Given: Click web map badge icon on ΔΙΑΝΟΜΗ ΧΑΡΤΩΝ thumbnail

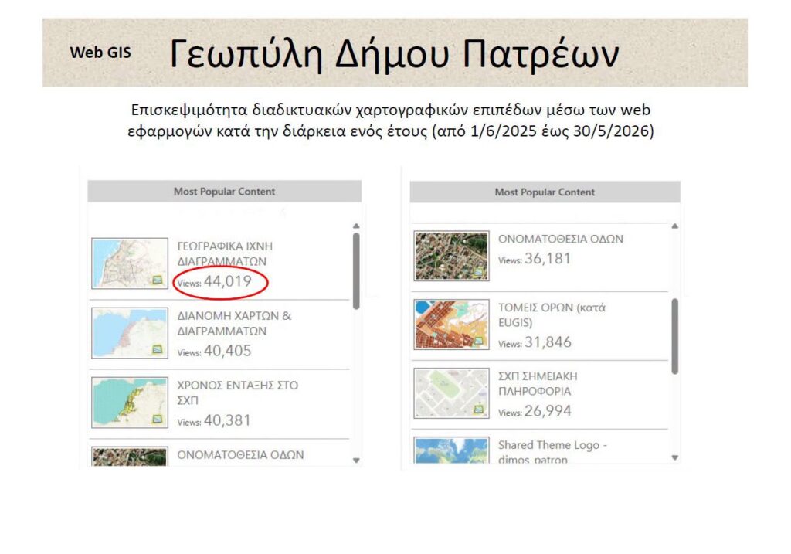Looking at the screenshot, I should [158, 349].
